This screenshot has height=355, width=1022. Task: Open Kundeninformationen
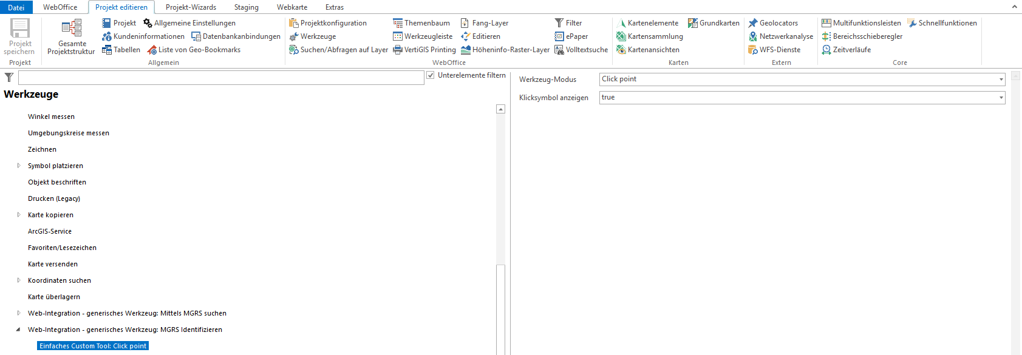tap(143, 36)
